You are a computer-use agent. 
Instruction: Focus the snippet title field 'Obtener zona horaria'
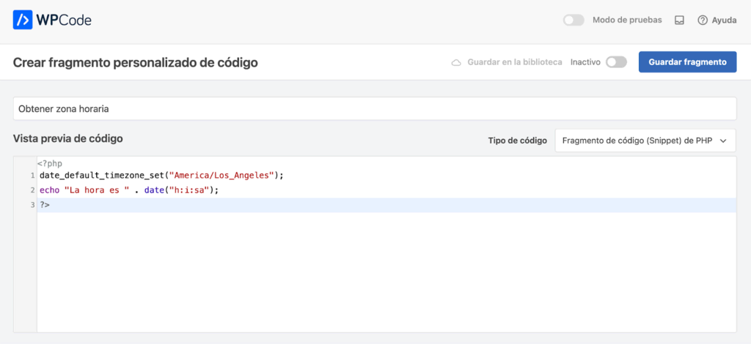374,108
